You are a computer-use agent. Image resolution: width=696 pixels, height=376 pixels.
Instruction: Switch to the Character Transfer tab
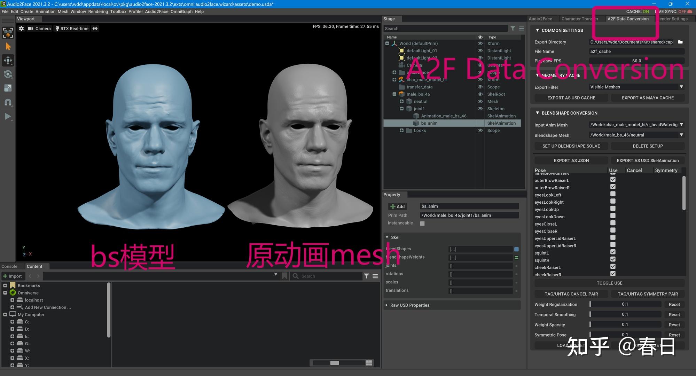579,19
